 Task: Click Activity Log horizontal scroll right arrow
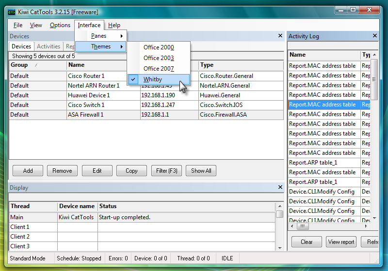(x=366, y=226)
